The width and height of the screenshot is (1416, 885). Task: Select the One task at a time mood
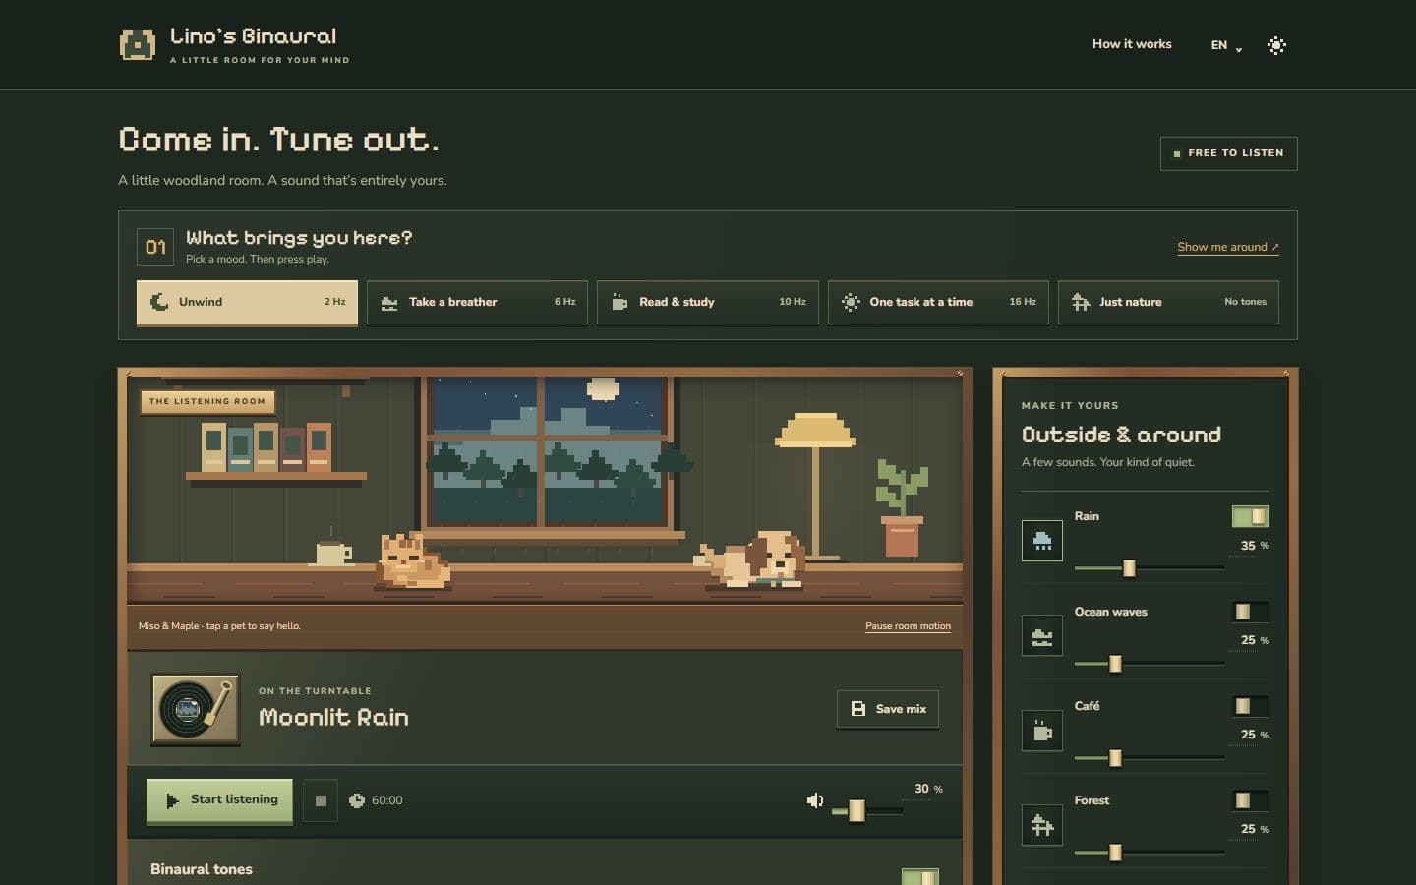(938, 302)
